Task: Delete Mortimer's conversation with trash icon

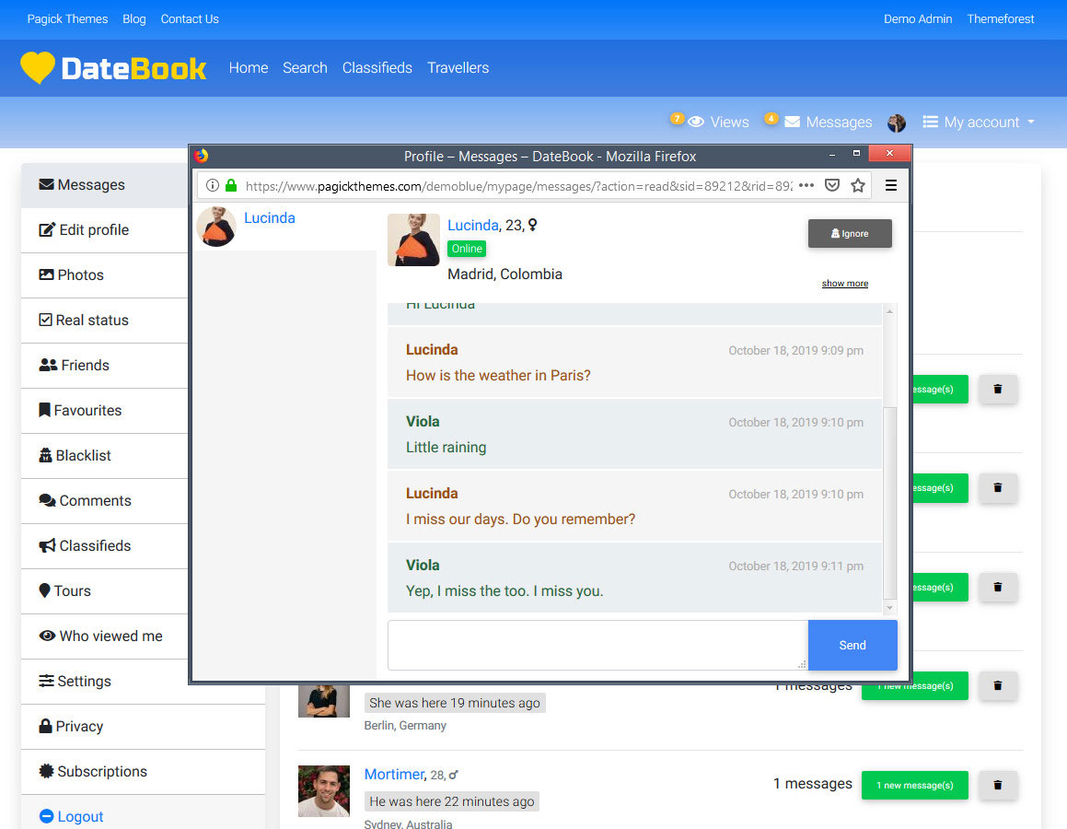Action: click(998, 785)
